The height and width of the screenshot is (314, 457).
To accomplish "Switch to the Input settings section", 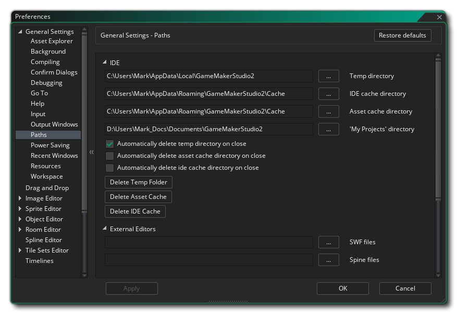I will pos(38,114).
